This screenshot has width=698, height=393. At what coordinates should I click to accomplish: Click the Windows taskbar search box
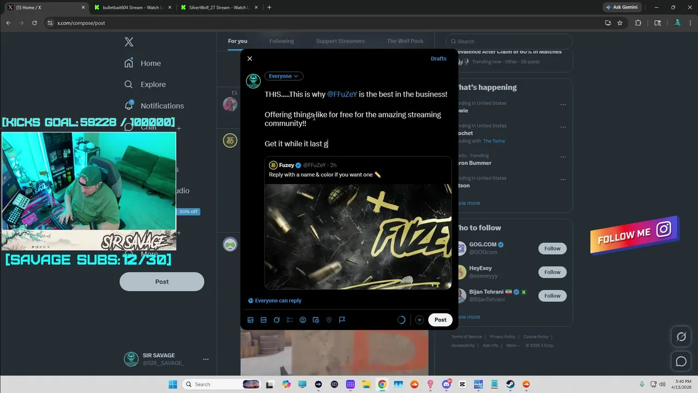[221, 384]
